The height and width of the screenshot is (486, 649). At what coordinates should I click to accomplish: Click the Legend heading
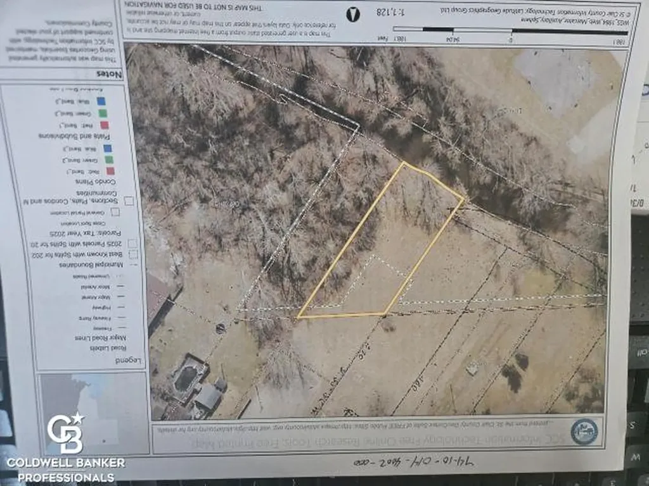point(128,361)
